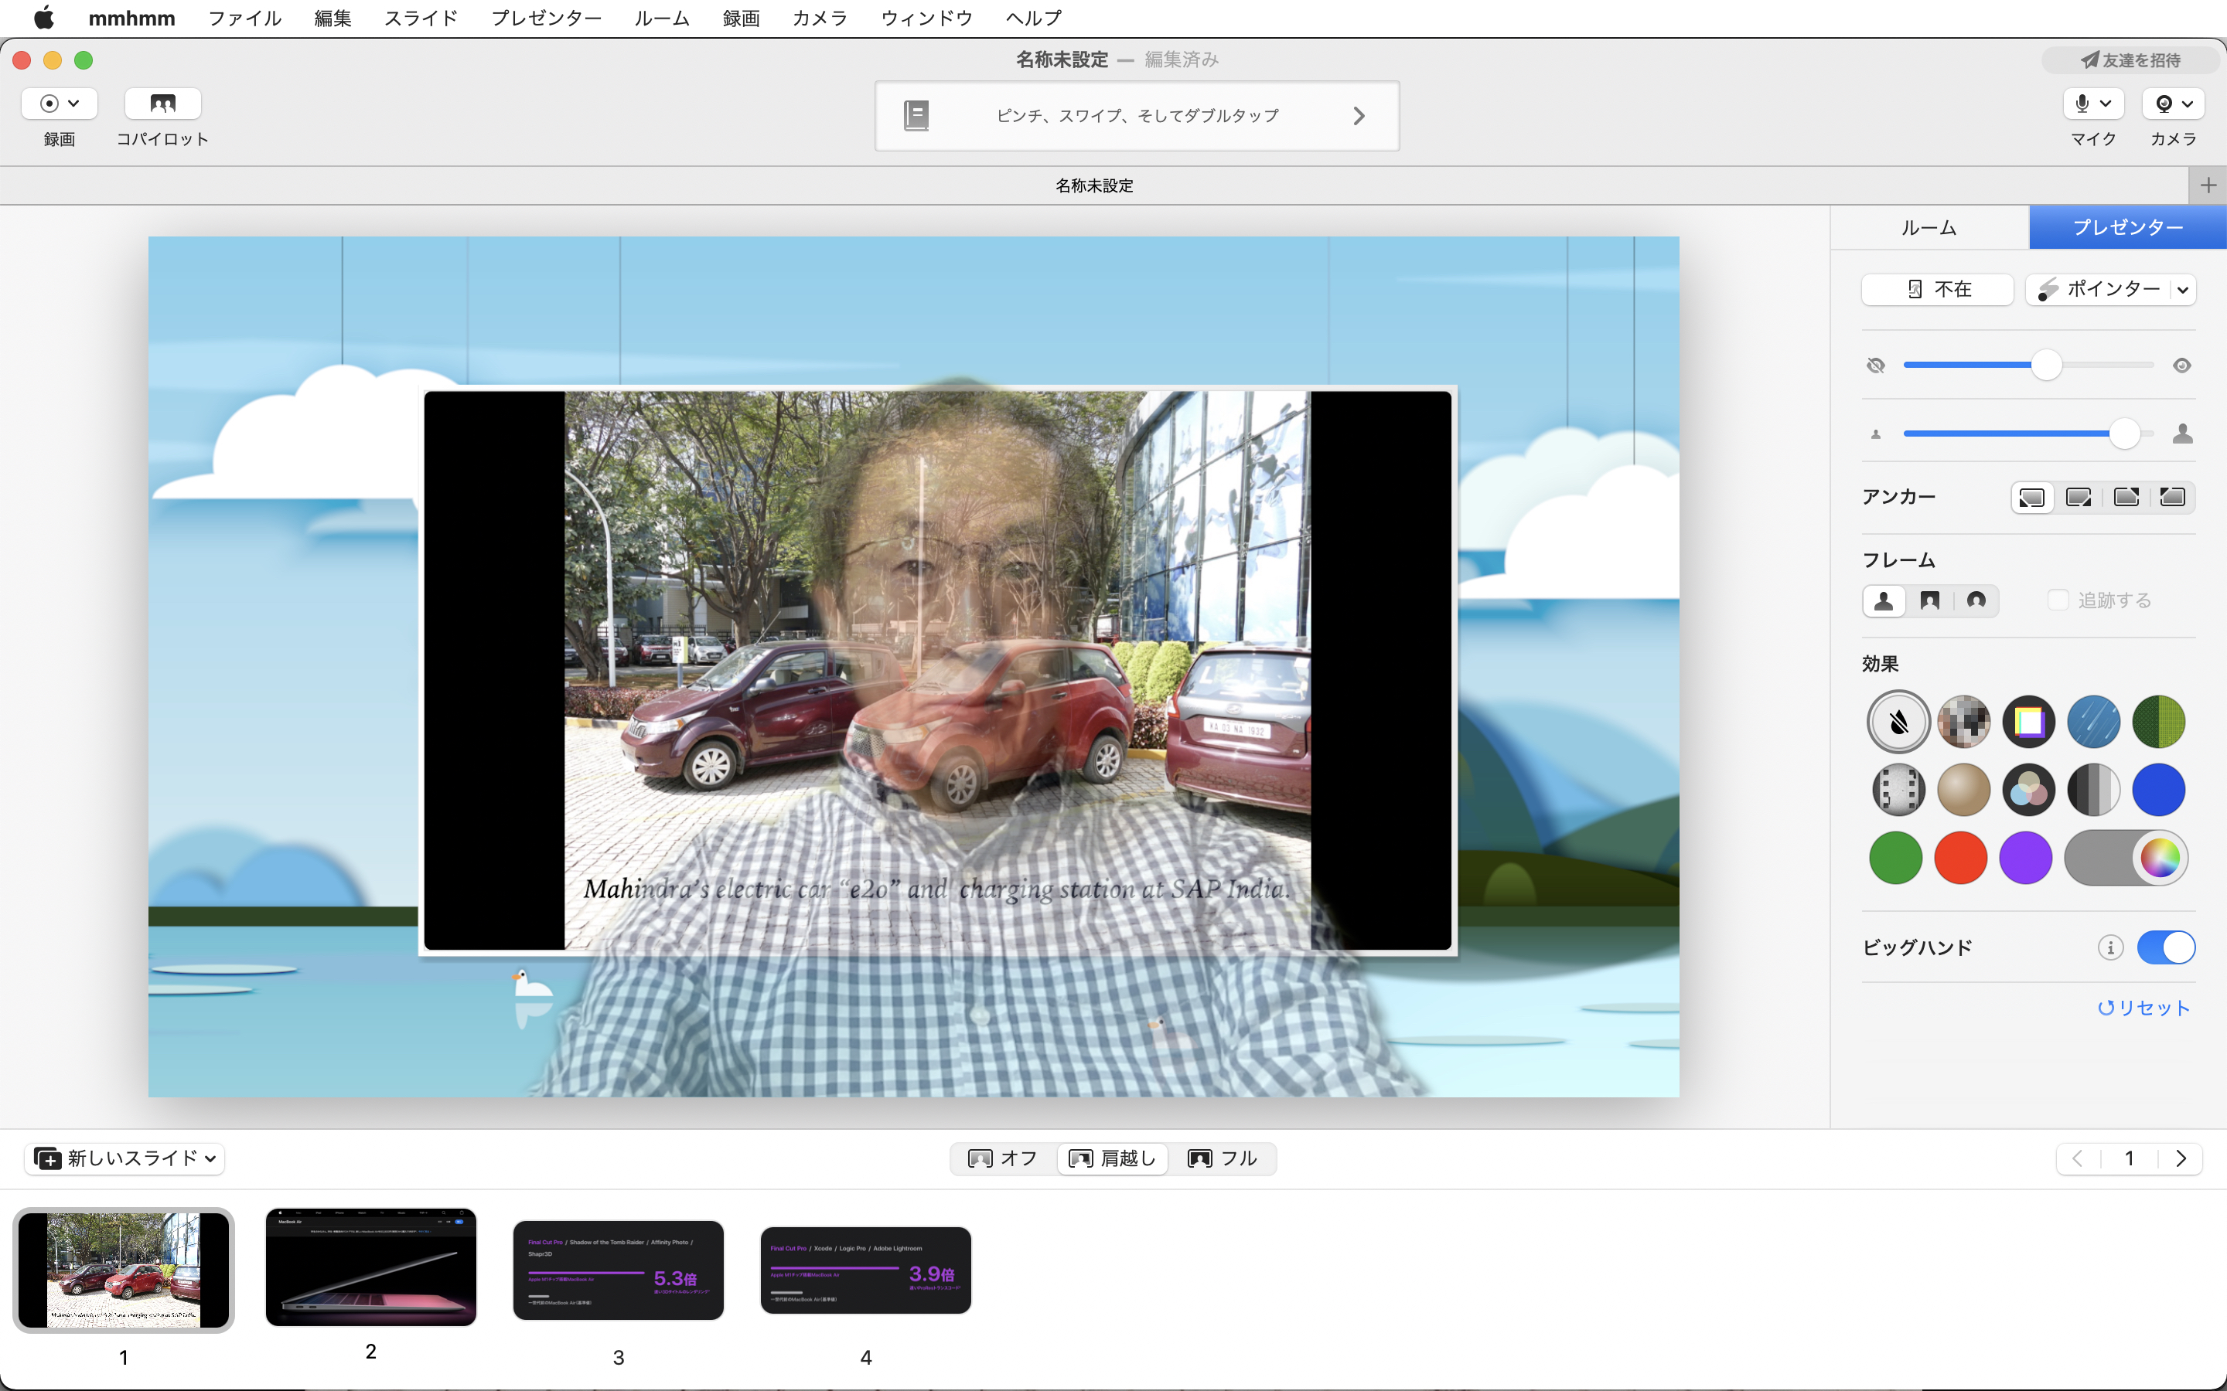
Task: Click the hidden-eye opacity icon
Action: pos(1875,366)
